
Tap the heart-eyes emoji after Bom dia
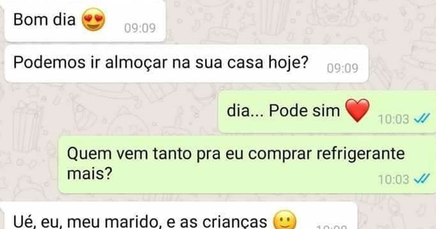click(94, 20)
